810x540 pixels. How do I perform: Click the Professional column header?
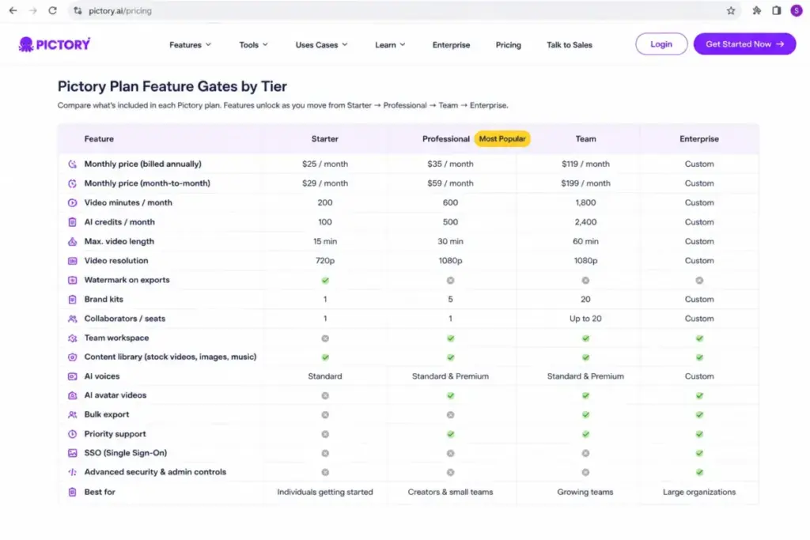446,139
